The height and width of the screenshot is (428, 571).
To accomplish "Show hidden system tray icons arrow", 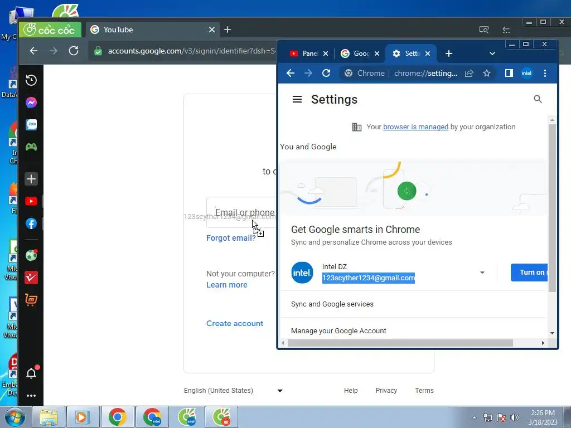I will pos(474,417).
